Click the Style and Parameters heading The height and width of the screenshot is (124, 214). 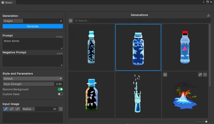coord(18,73)
